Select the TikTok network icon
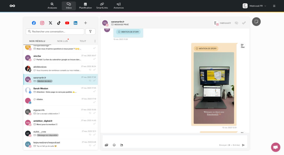The height and width of the screenshot is (155, 284). tap(59, 23)
